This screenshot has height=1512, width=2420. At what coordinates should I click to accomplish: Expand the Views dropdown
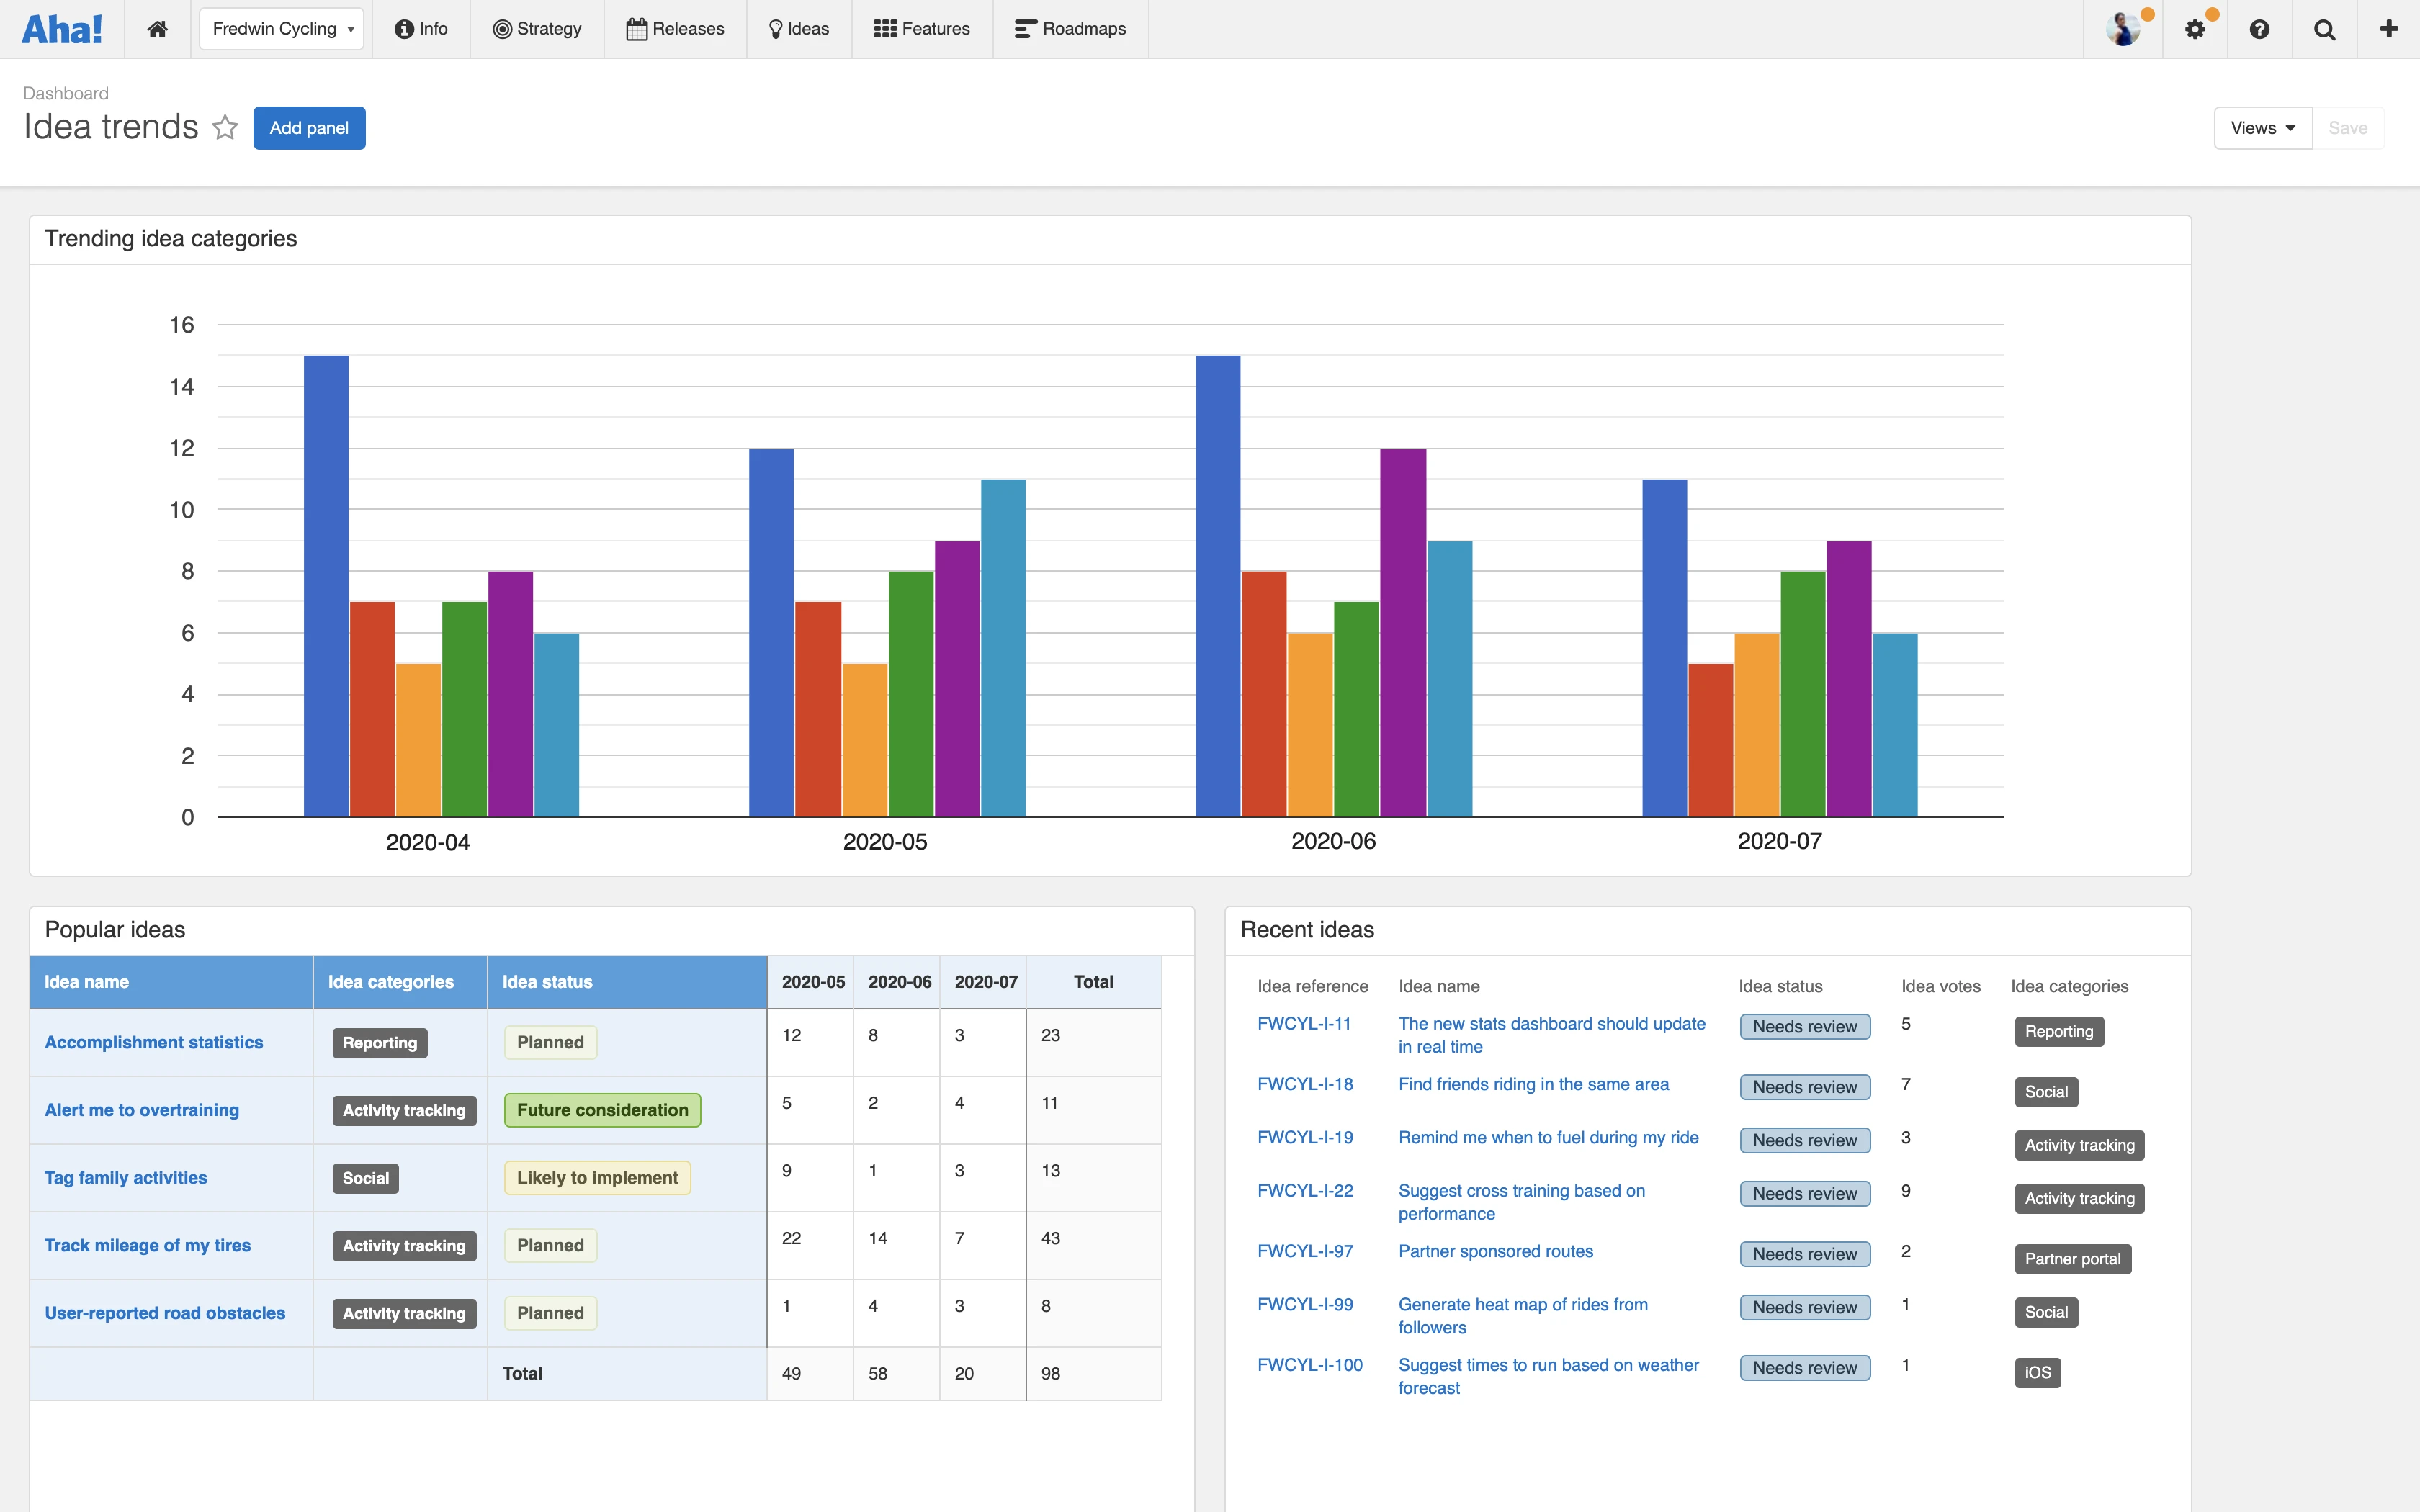(x=2262, y=128)
